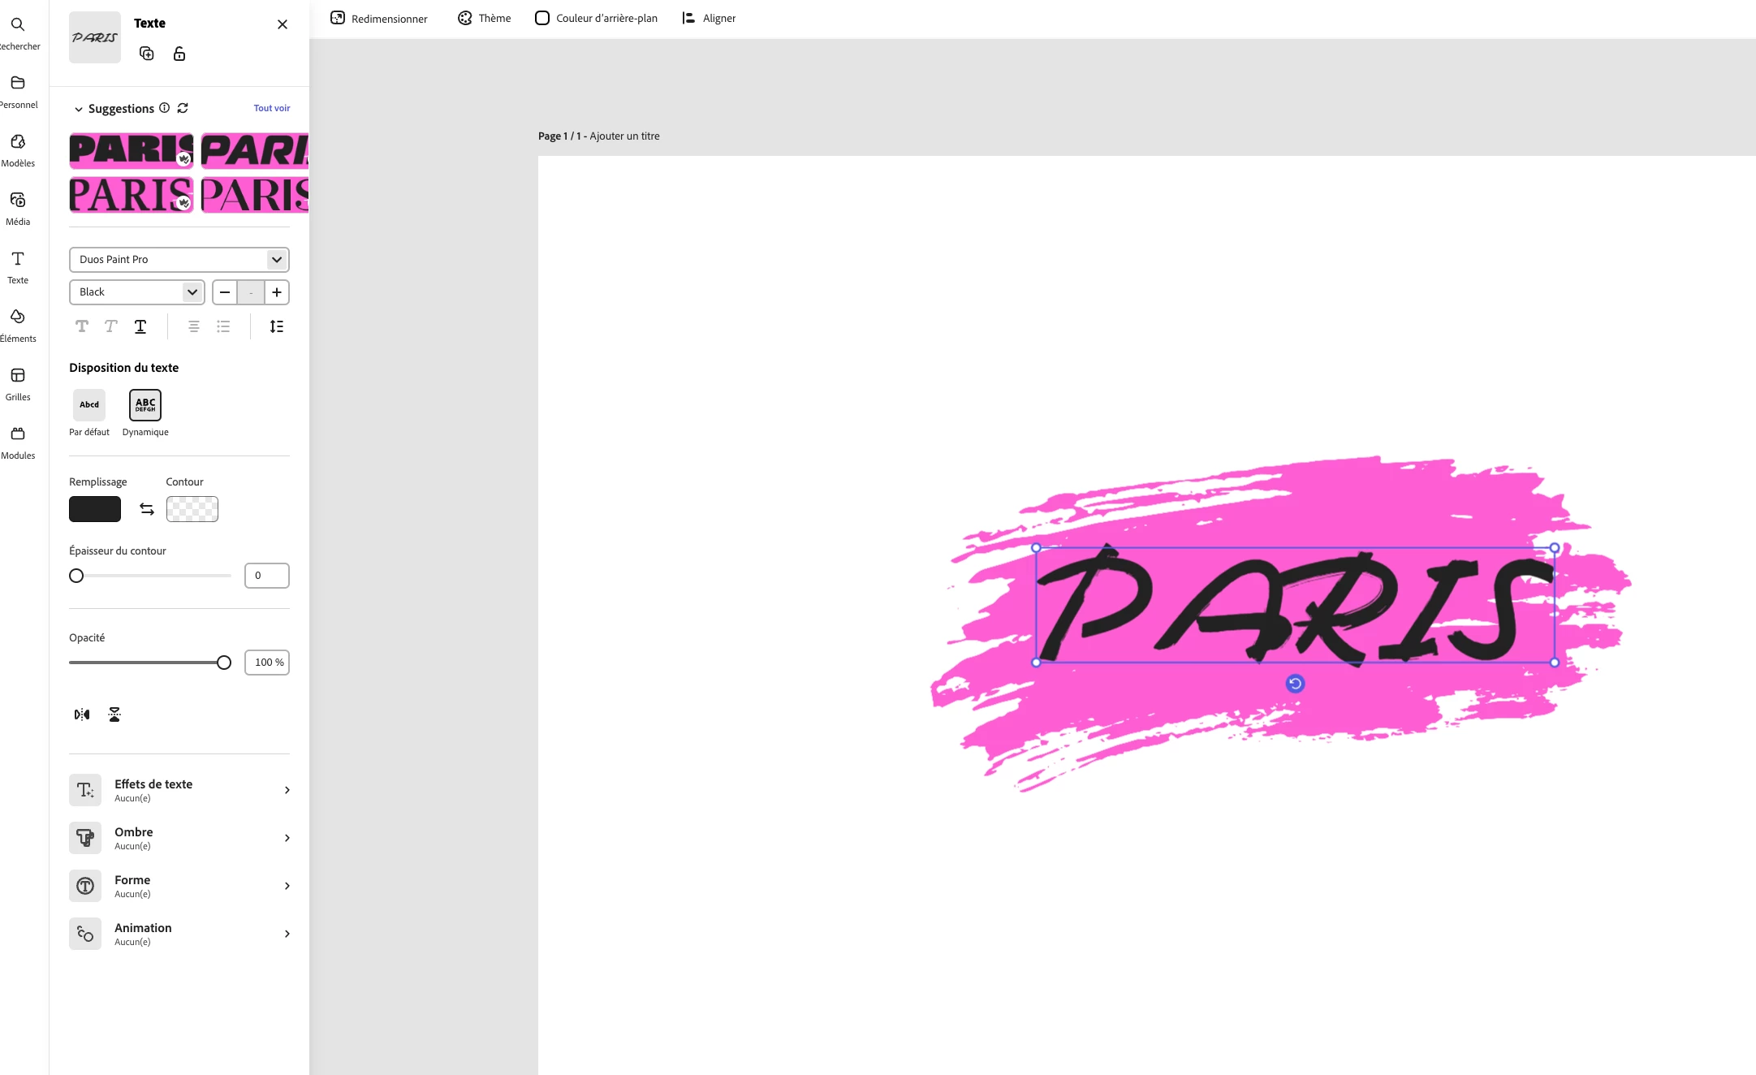Screen dimensions: 1756x1075
Task: Refresh the text suggestions
Action: coord(183,108)
